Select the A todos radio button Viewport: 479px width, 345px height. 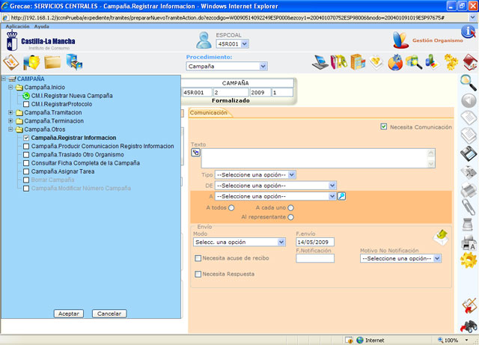(231, 208)
